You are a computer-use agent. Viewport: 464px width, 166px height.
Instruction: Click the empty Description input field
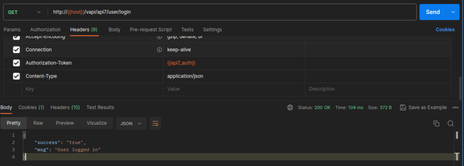(x=378, y=89)
